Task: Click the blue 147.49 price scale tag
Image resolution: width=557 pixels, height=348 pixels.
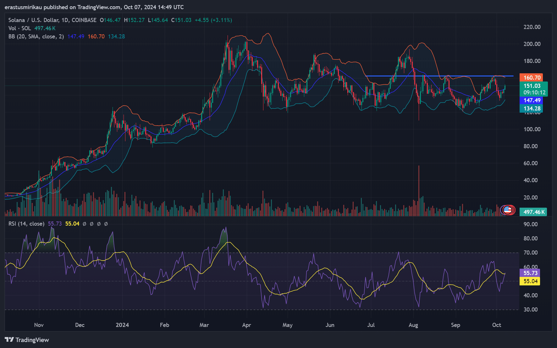Action: [x=531, y=100]
